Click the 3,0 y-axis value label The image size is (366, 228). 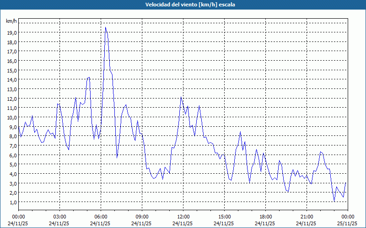click(12, 183)
